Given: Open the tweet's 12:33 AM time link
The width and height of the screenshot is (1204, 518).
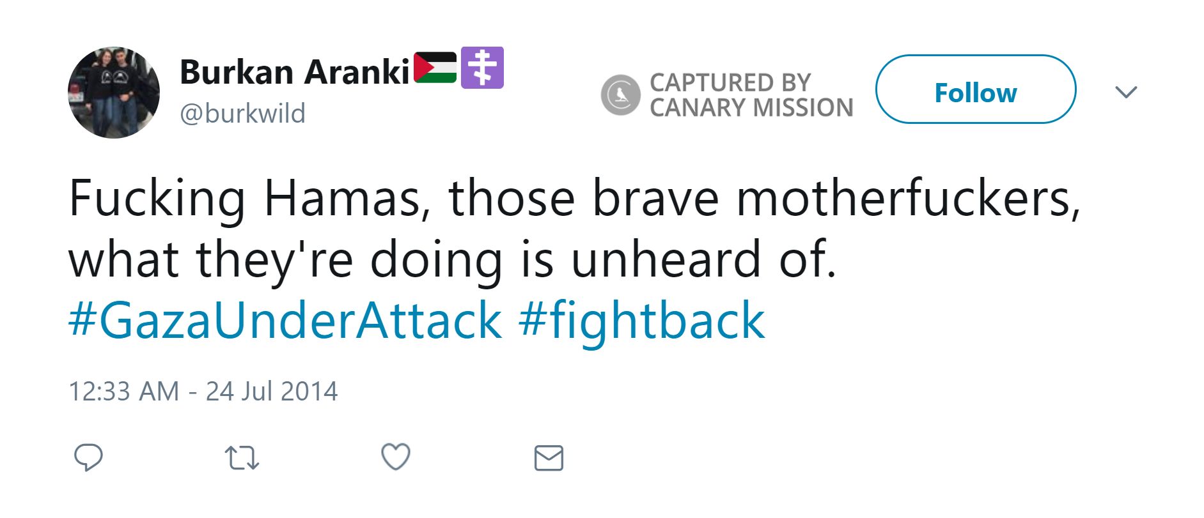Looking at the screenshot, I should (x=123, y=392).
